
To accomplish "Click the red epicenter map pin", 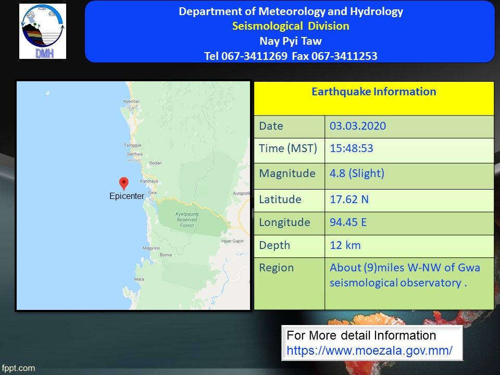I will pyautogui.click(x=124, y=184).
